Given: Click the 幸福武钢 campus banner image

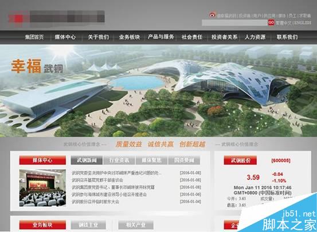Looking at the screenshot, I should point(158,91).
